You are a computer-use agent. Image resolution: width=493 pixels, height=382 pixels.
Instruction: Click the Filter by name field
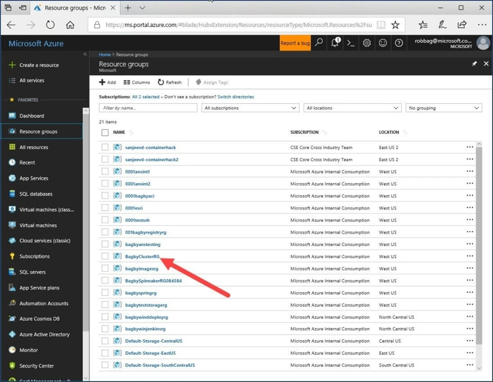[148, 108]
